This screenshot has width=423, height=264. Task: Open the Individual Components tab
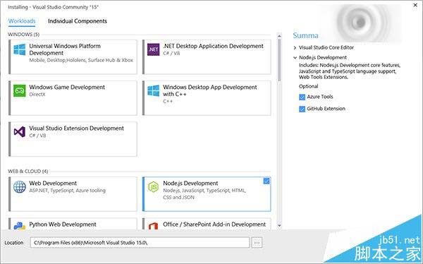tap(78, 21)
